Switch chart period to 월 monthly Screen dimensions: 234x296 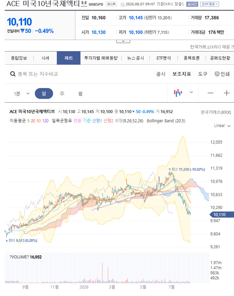pos(80,93)
